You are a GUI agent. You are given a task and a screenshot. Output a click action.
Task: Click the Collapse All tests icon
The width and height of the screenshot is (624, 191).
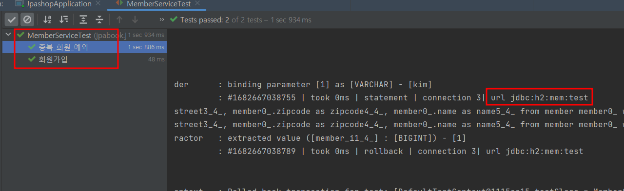tap(99, 19)
